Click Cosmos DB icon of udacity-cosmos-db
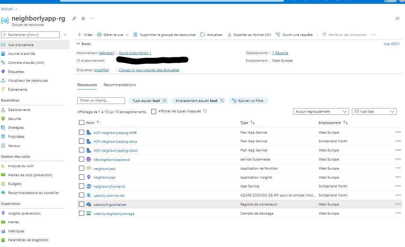The height and width of the screenshot is (247, 405). [89, 195]
